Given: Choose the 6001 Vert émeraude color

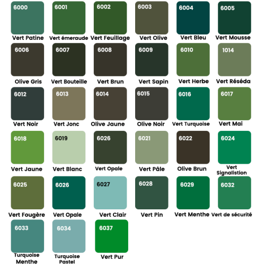Looking at the screenshot, I should (x=69, y=18).
